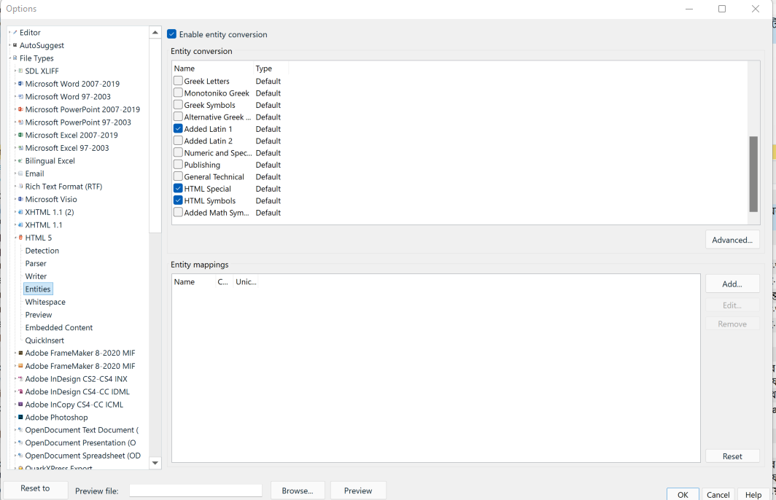Click the File Types node icon
The width and height of the screenshot is (776, 500).
15,58
